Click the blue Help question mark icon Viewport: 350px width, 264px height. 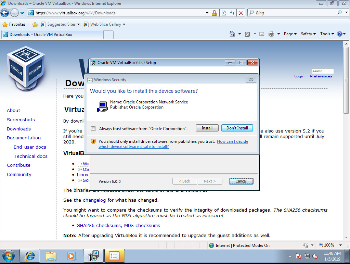pyautogui.click(x=339, y=34)
